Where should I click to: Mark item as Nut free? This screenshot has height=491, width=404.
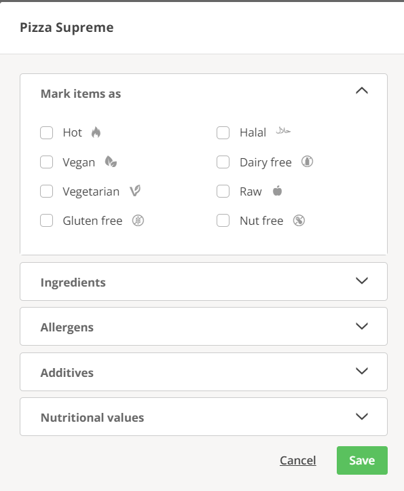223,221
